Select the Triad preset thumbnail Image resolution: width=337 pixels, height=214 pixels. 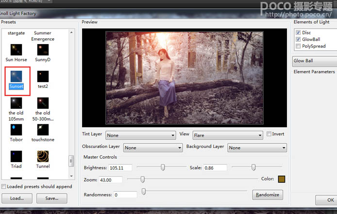(16, 156)
